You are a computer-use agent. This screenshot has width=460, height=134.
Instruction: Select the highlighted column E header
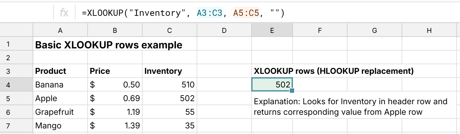[272, 30]
